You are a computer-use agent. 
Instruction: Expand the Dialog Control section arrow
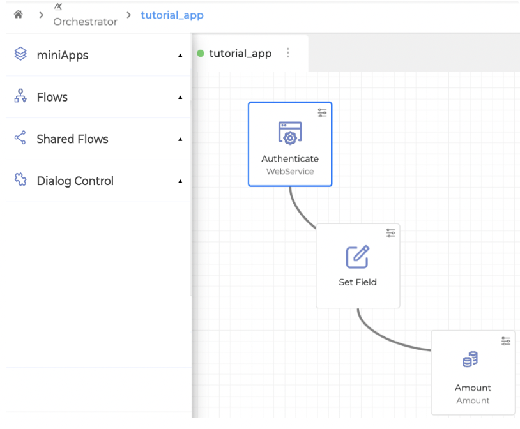point(180,181)
